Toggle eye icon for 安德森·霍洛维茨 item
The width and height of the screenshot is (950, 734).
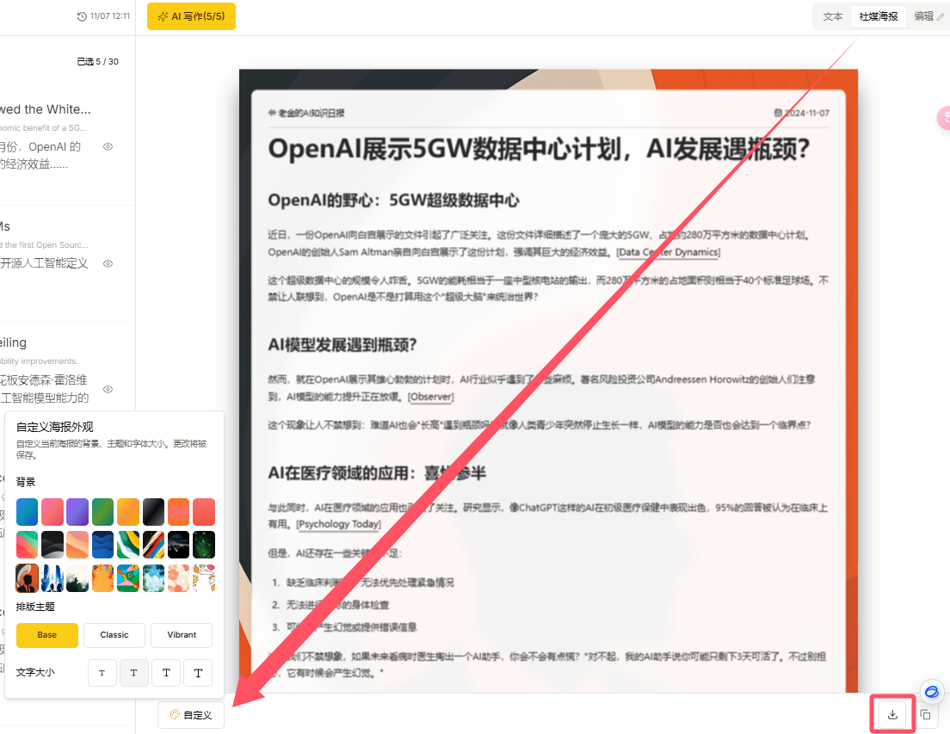tap(108, 390)
